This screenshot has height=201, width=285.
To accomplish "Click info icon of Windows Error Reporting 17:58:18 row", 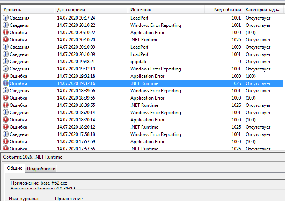I will click(x=6, y=134).
